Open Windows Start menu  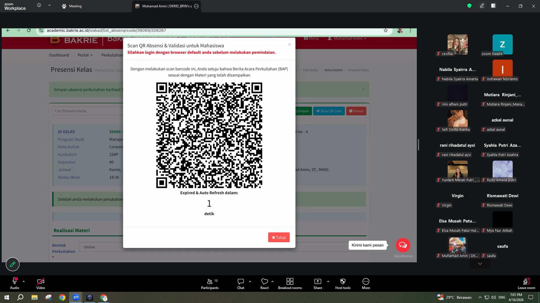pyautogui.click(x=7, y=297)
